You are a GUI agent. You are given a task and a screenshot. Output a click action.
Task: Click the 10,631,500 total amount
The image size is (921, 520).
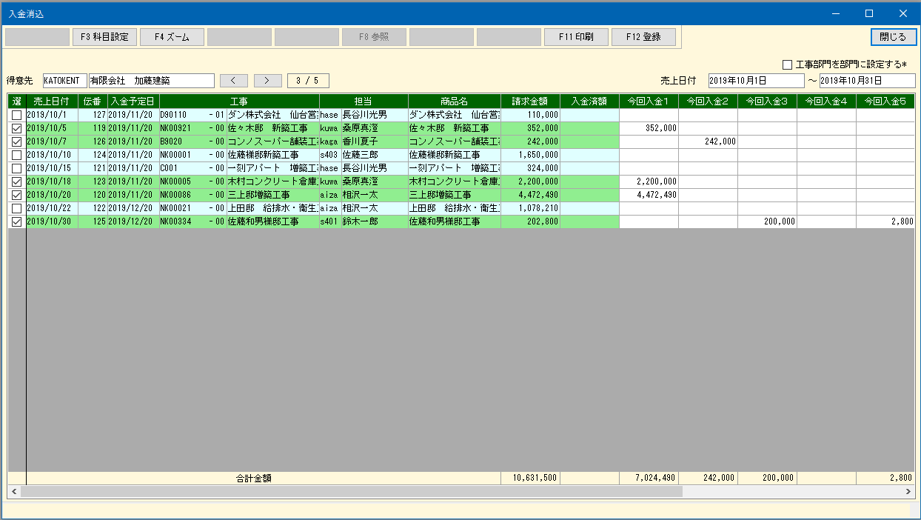click(x=531, y=479)
